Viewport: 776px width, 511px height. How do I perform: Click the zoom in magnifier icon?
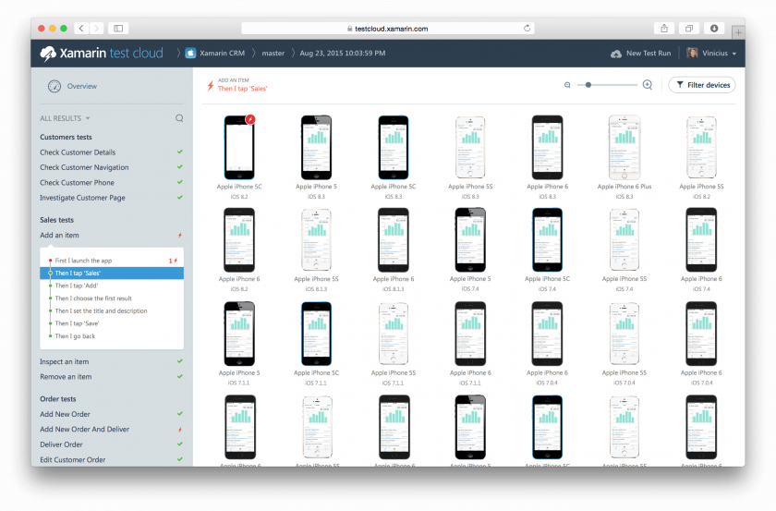click(x=648, y=85)
